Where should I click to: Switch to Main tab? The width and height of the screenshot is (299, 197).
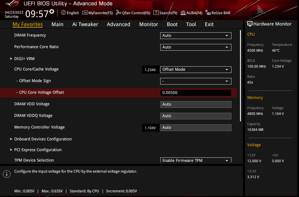pyautogui.click(x=58, y=24)
